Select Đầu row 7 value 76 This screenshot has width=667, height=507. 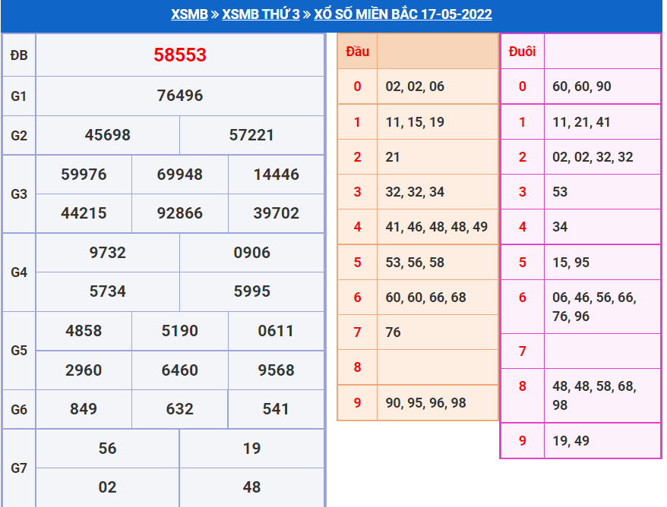point(393,332)
